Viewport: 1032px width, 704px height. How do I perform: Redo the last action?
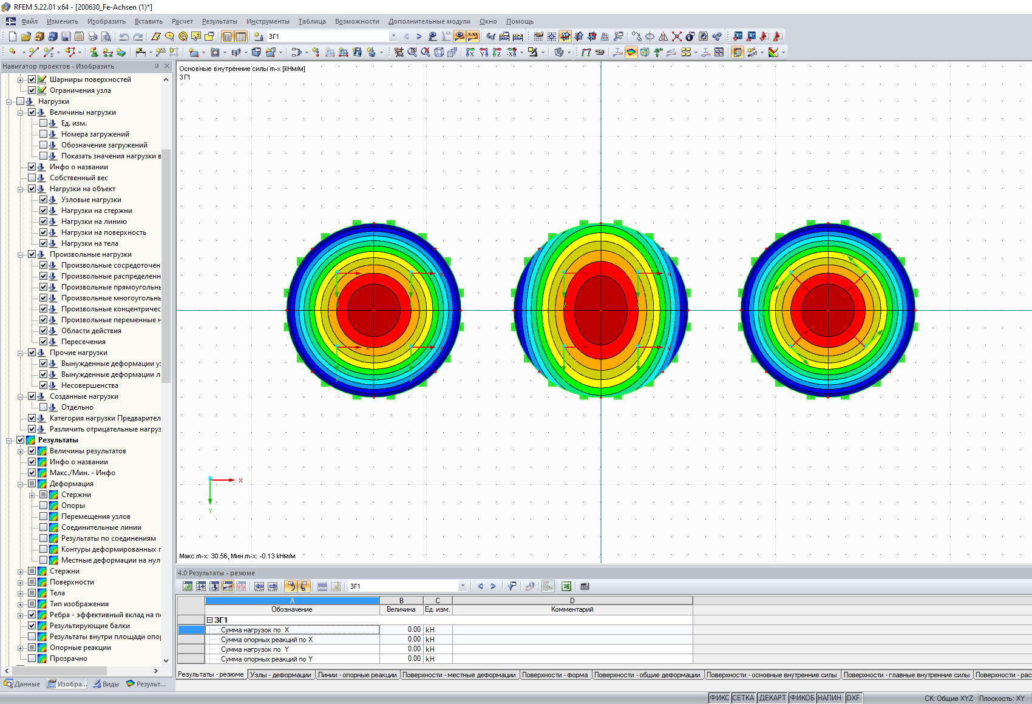pyautogui.click(x=138, y=36)
